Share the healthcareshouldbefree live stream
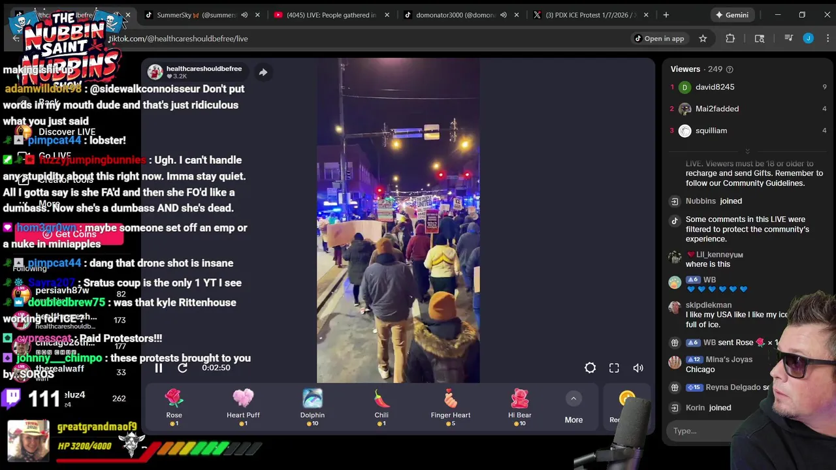Screen dimensions: 836x470 click(263, 72)
